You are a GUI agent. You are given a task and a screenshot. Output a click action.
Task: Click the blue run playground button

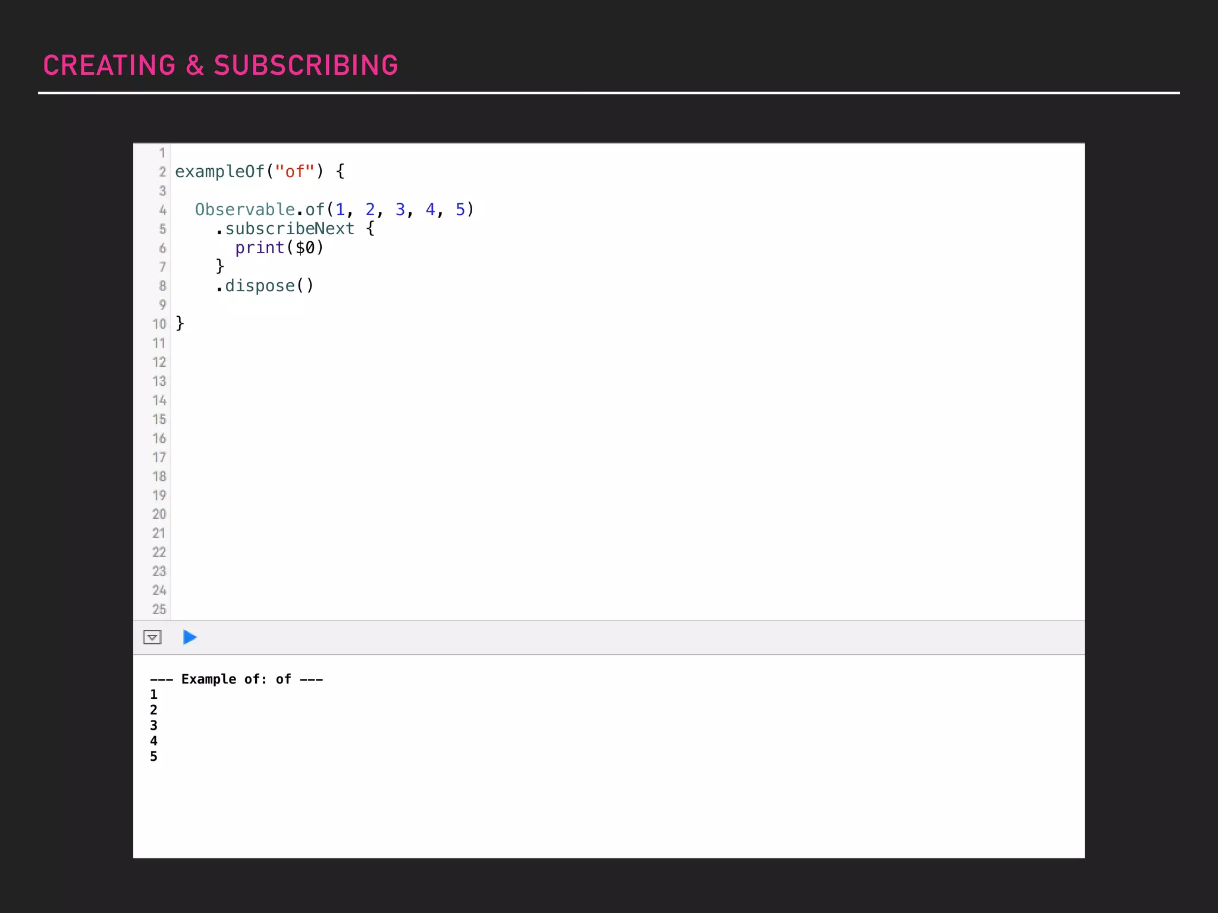tap(190, 637)
